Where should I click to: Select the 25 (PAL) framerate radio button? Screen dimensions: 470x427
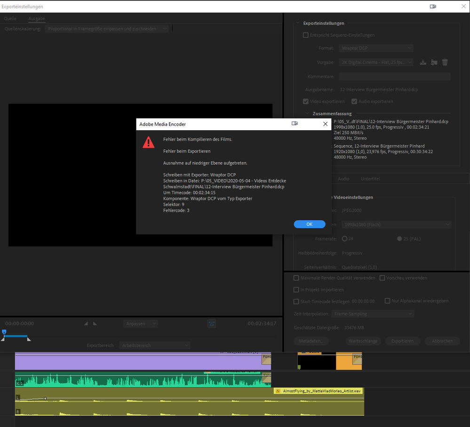399,238
